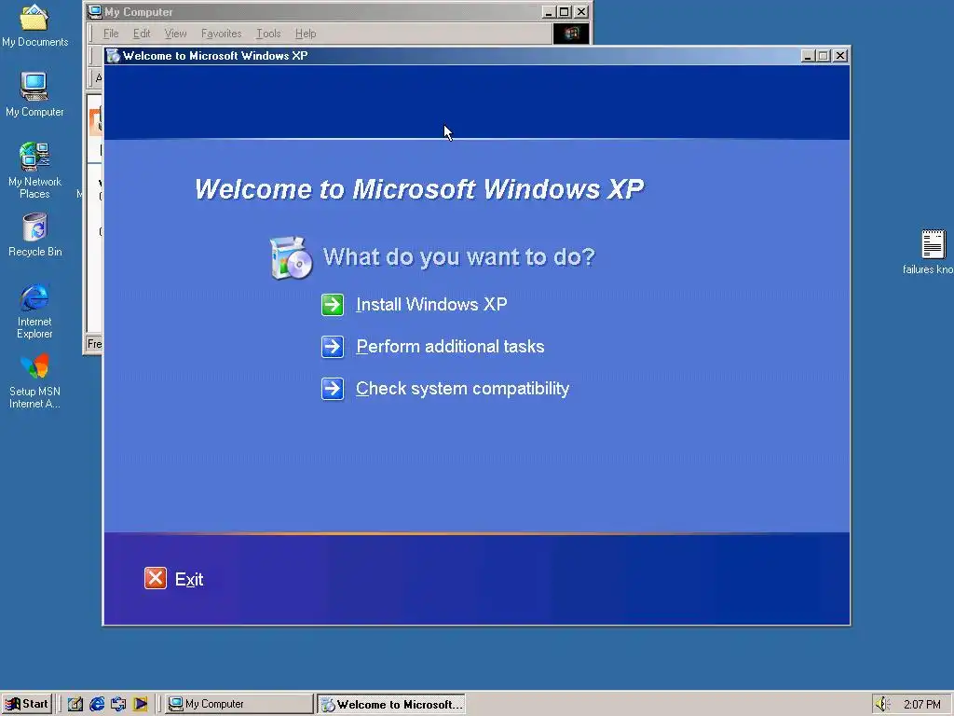Click the red Exit X icon
954x716 pixels.
[156, 578]
